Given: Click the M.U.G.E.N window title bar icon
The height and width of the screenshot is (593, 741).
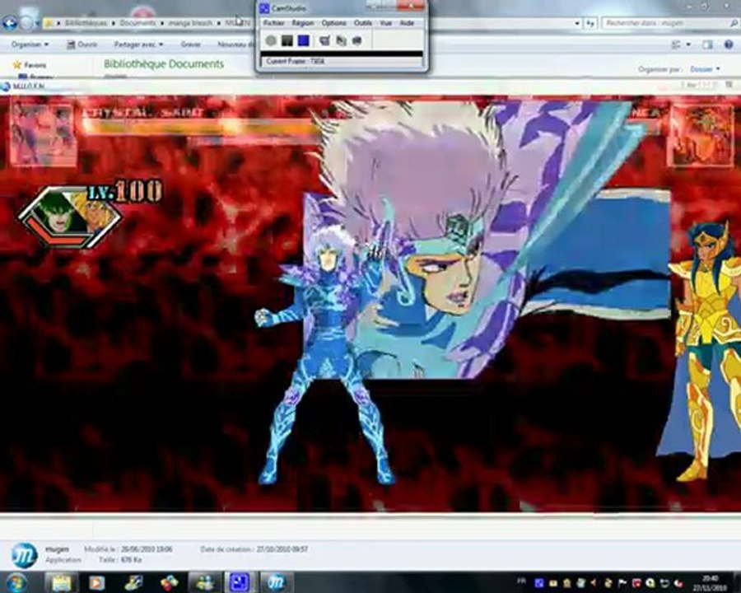Looking at the screenshot, I should point(6,86).
